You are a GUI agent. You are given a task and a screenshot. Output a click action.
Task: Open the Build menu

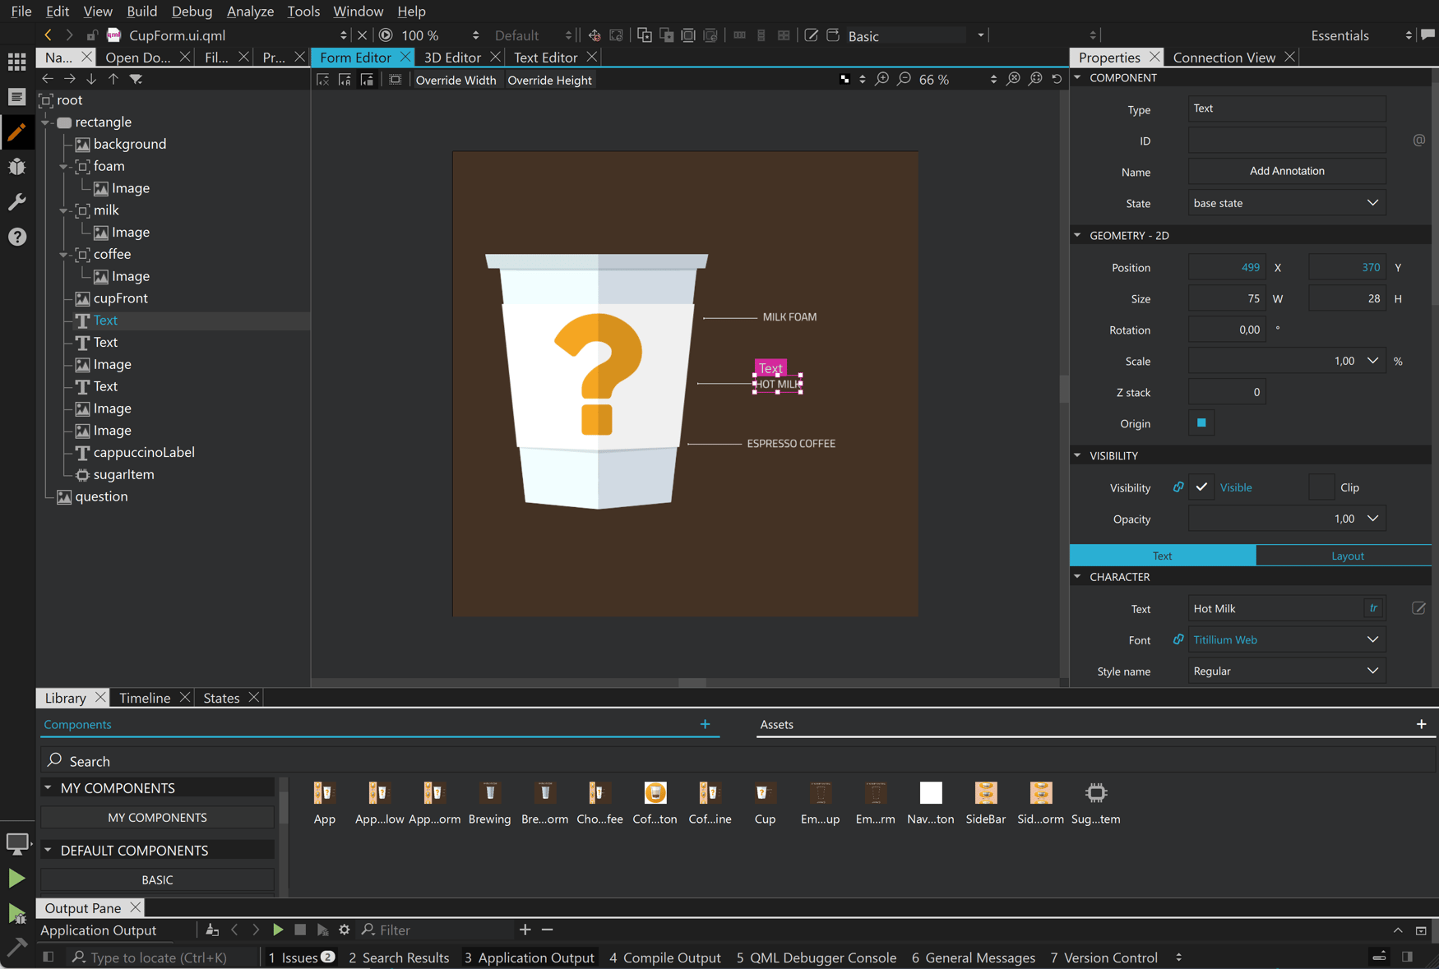tap(141, 11)
